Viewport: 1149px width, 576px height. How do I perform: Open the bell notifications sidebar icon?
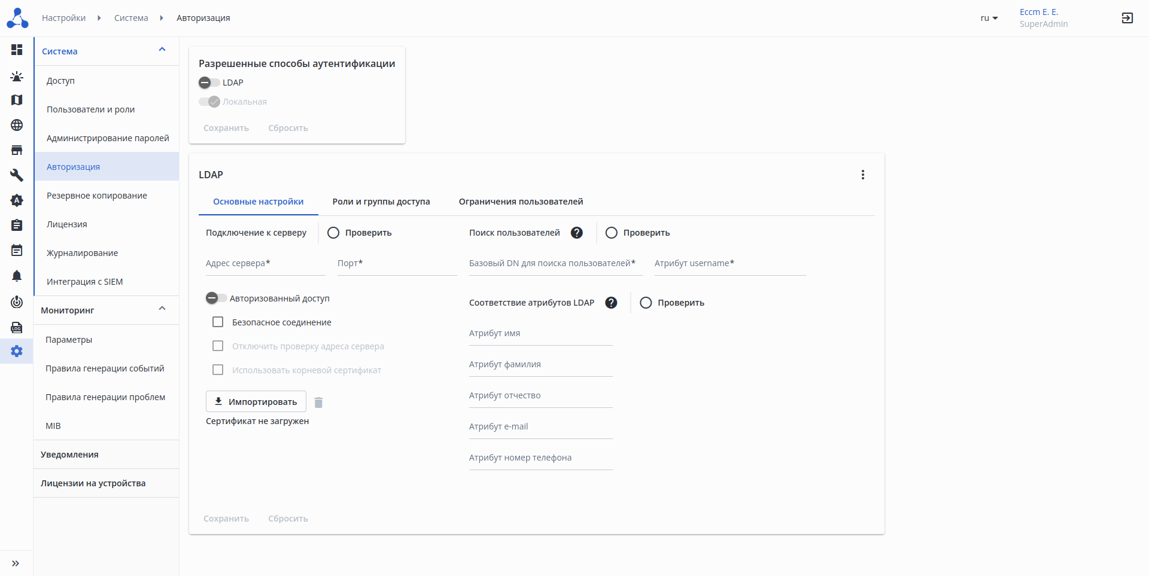(x=17, y=276)
